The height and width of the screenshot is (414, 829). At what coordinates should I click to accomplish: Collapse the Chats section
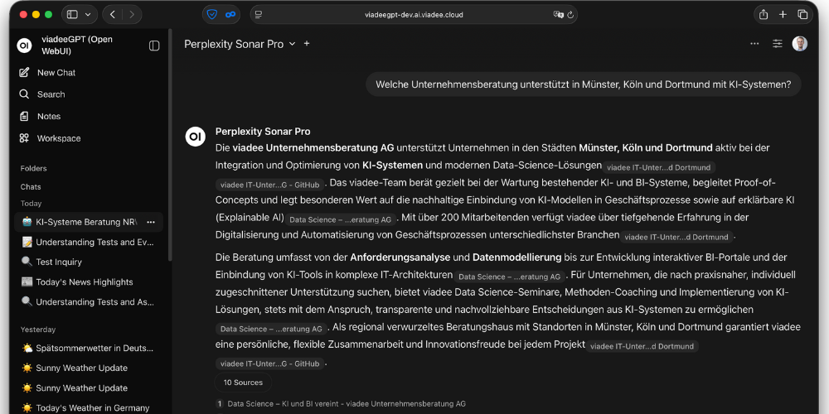tap(31, 187)
